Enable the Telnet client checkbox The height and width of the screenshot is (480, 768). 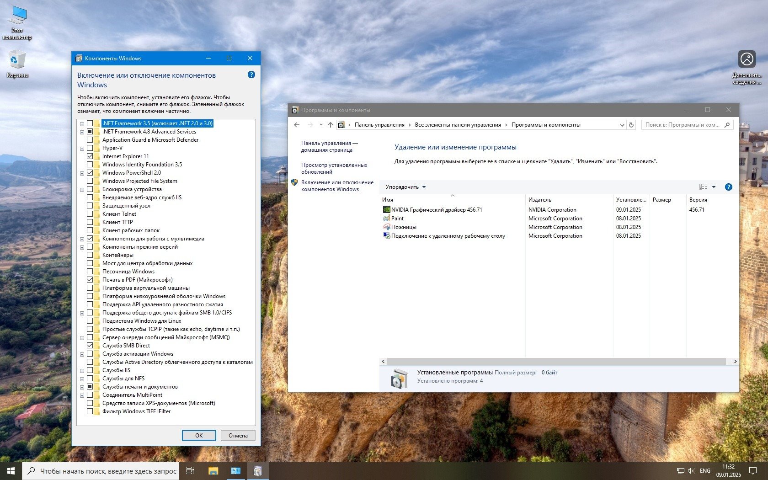[x=90, y=214]
